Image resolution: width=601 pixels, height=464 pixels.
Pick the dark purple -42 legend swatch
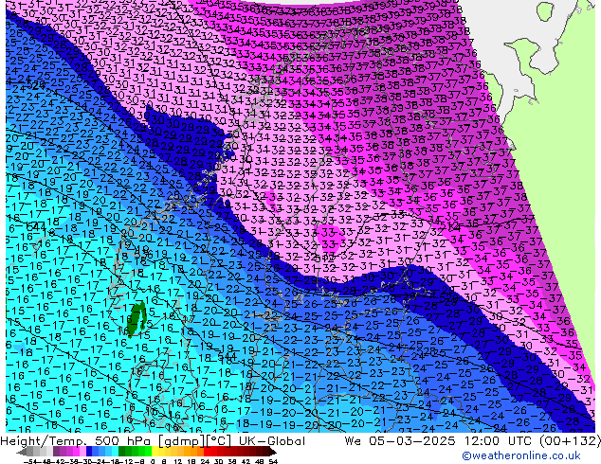pyautogui.click(x=56, y=452)
